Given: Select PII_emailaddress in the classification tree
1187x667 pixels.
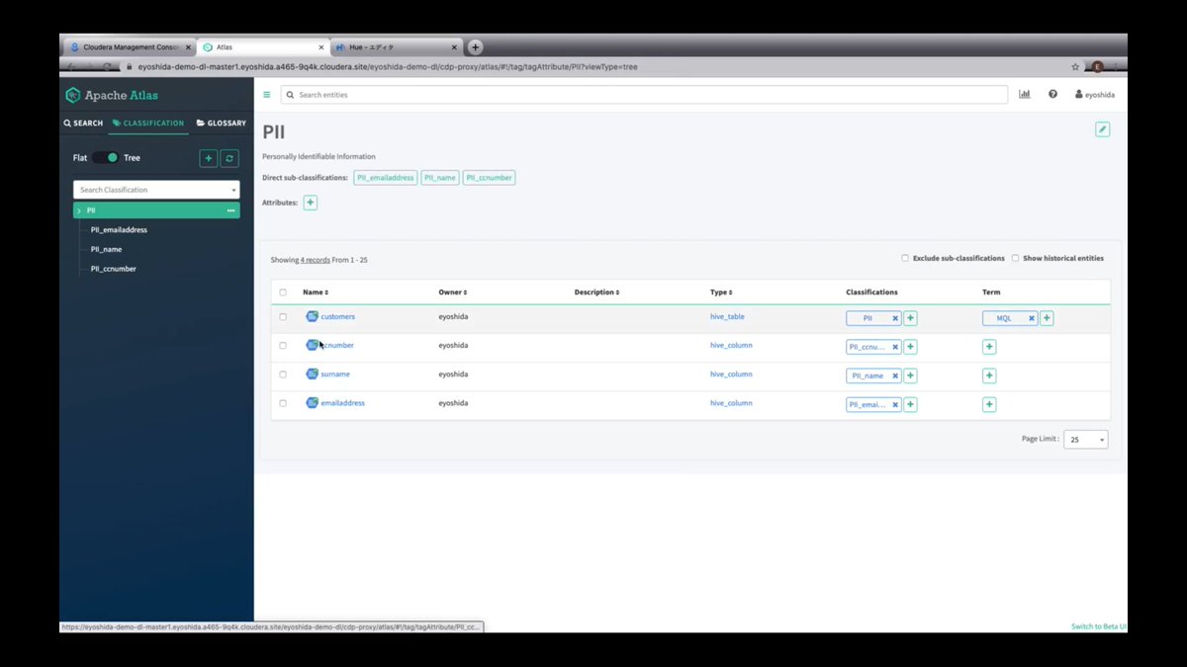Looking at the screenshot, I should click(x=119, y=230).
